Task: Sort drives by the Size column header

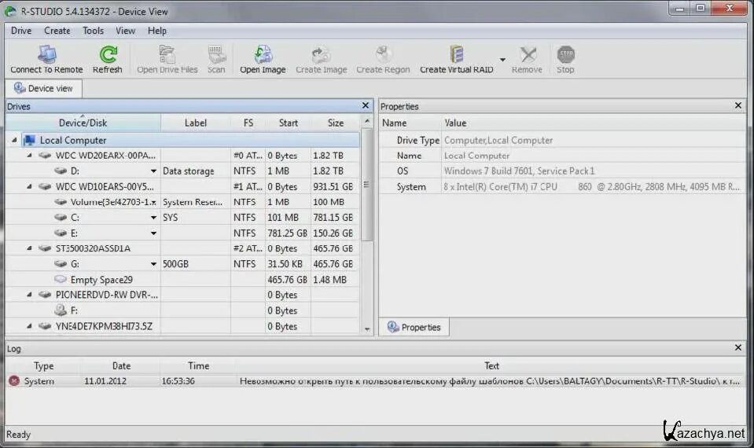Action: point(336,123)
